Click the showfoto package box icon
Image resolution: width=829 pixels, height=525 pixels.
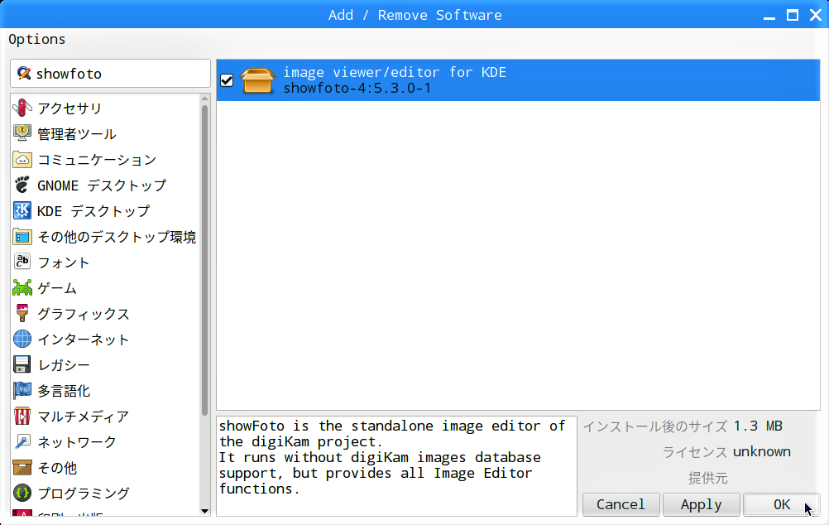coord(257,80)
